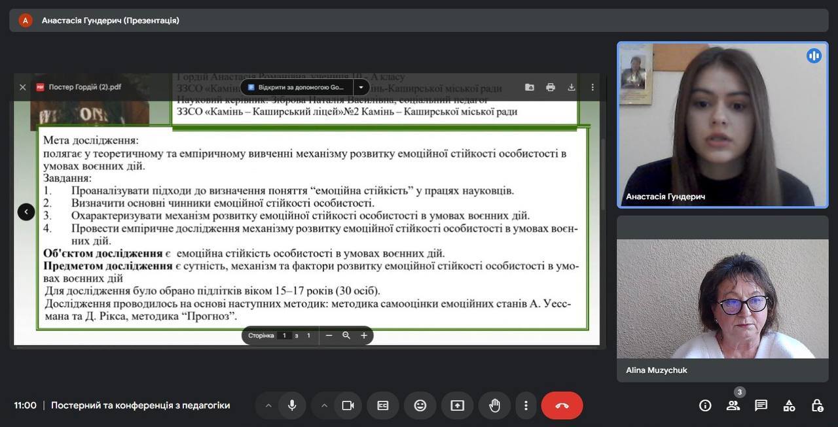Toggle closed captions button

pos(383,405)
